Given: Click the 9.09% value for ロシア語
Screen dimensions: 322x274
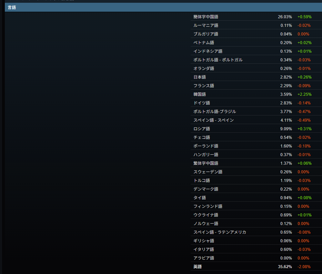Looking at the screenshot, I should pyautogui.click(x=286, y=129).
